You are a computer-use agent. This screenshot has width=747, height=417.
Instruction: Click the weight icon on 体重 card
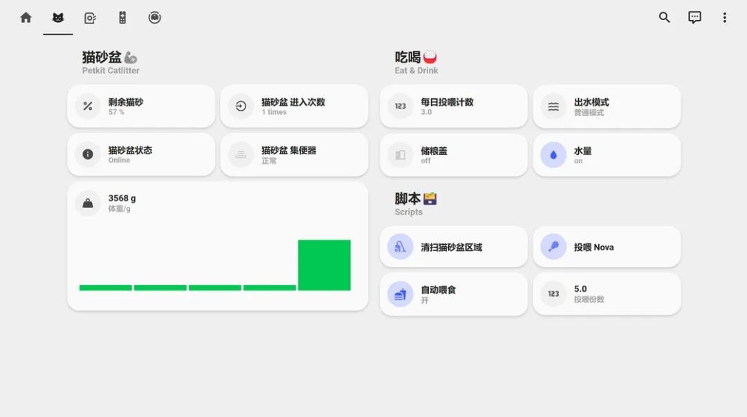click(x=88, y=203)
